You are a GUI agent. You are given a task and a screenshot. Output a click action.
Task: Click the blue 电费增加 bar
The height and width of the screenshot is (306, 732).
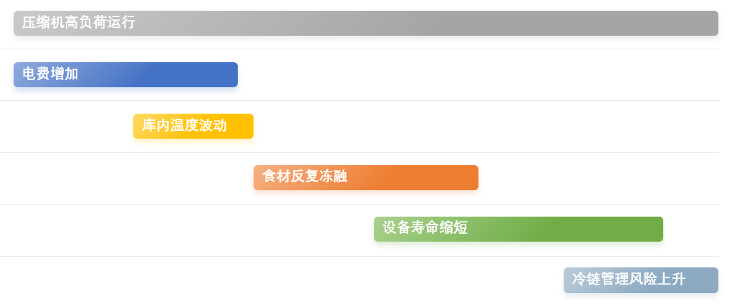click(125, 74)
